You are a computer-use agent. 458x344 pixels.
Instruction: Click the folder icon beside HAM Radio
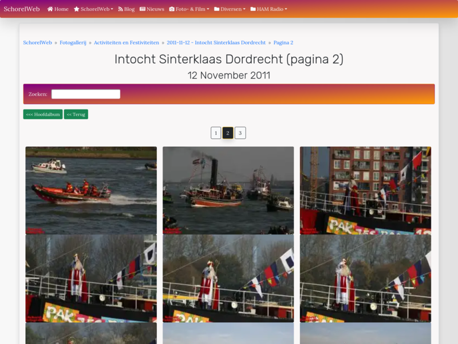click(x=253, y=9)
